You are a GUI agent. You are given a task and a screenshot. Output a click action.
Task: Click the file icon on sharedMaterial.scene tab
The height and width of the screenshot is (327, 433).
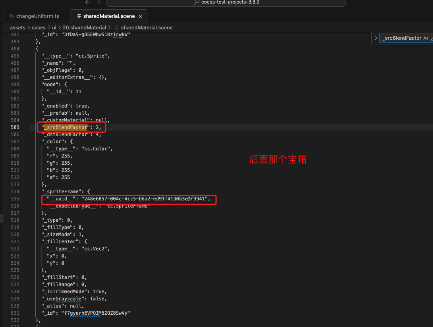(x=79, y=16)
